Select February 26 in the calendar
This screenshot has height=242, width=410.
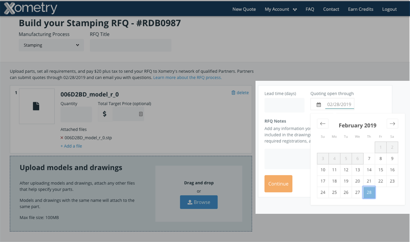pos(346,192)
